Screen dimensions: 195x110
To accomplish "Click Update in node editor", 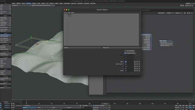I will pos(170,13).
